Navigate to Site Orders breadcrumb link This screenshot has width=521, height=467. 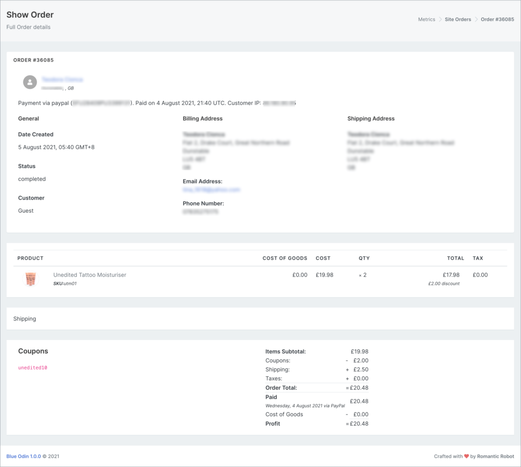pyautogui.click(x=458, y=19)
